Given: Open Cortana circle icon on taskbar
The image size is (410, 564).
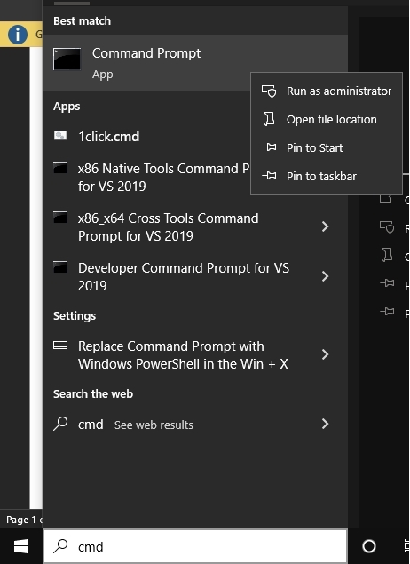Looking at the screenshot, I should coord(369,546).
